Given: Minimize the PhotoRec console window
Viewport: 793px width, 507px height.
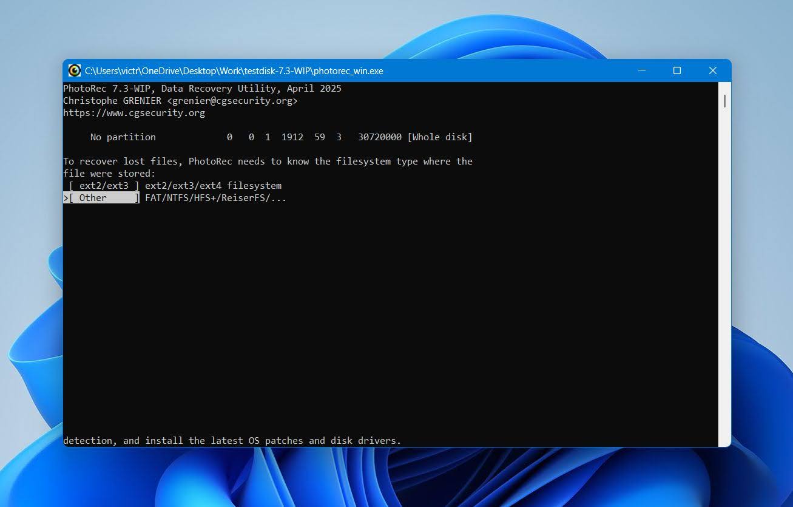Looking at the screenshot, I should [642, 70].
